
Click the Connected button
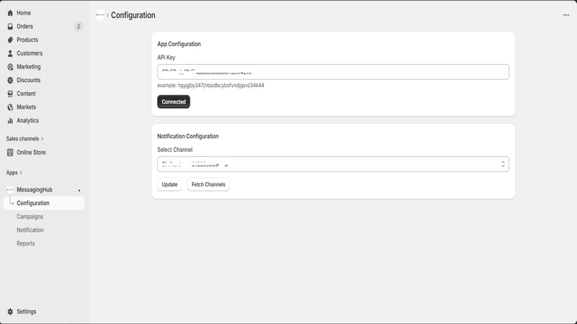coord(174,102)
